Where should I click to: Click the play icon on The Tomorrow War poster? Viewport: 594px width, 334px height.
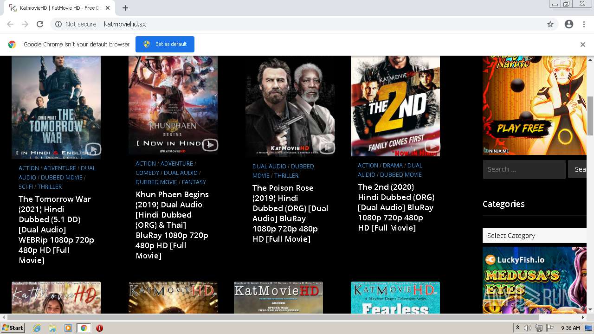click(93, 149)
